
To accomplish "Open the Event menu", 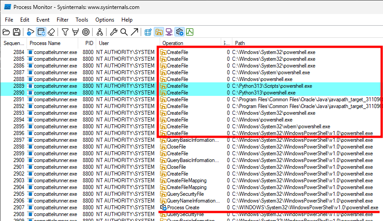I will (x=43, y=20).
